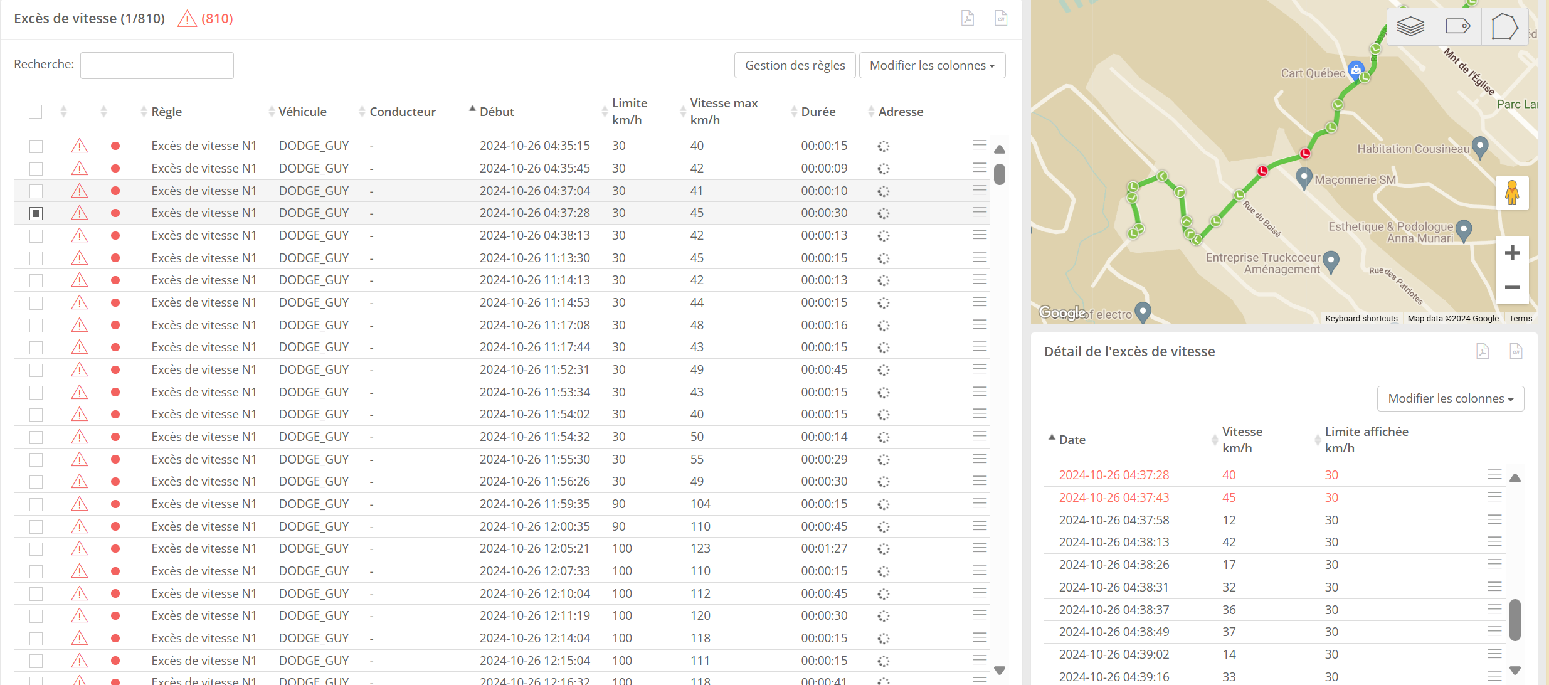Viewport: 1549px width, 685px height.
Task: Uncheck the 04:37:28 event checkbox
Action: pyautogui.click(x=36, y=213)
